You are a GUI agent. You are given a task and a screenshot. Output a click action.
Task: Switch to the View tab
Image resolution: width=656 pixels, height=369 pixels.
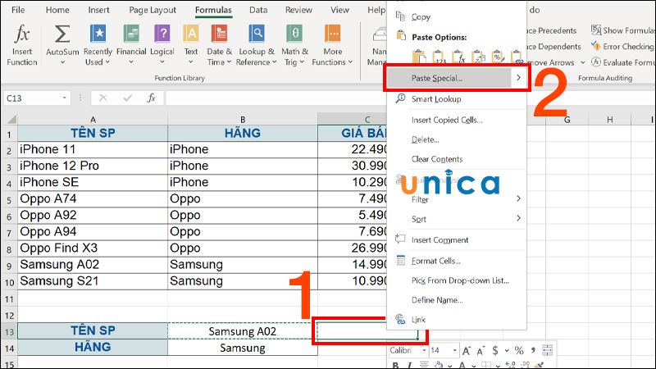point(339,10)
